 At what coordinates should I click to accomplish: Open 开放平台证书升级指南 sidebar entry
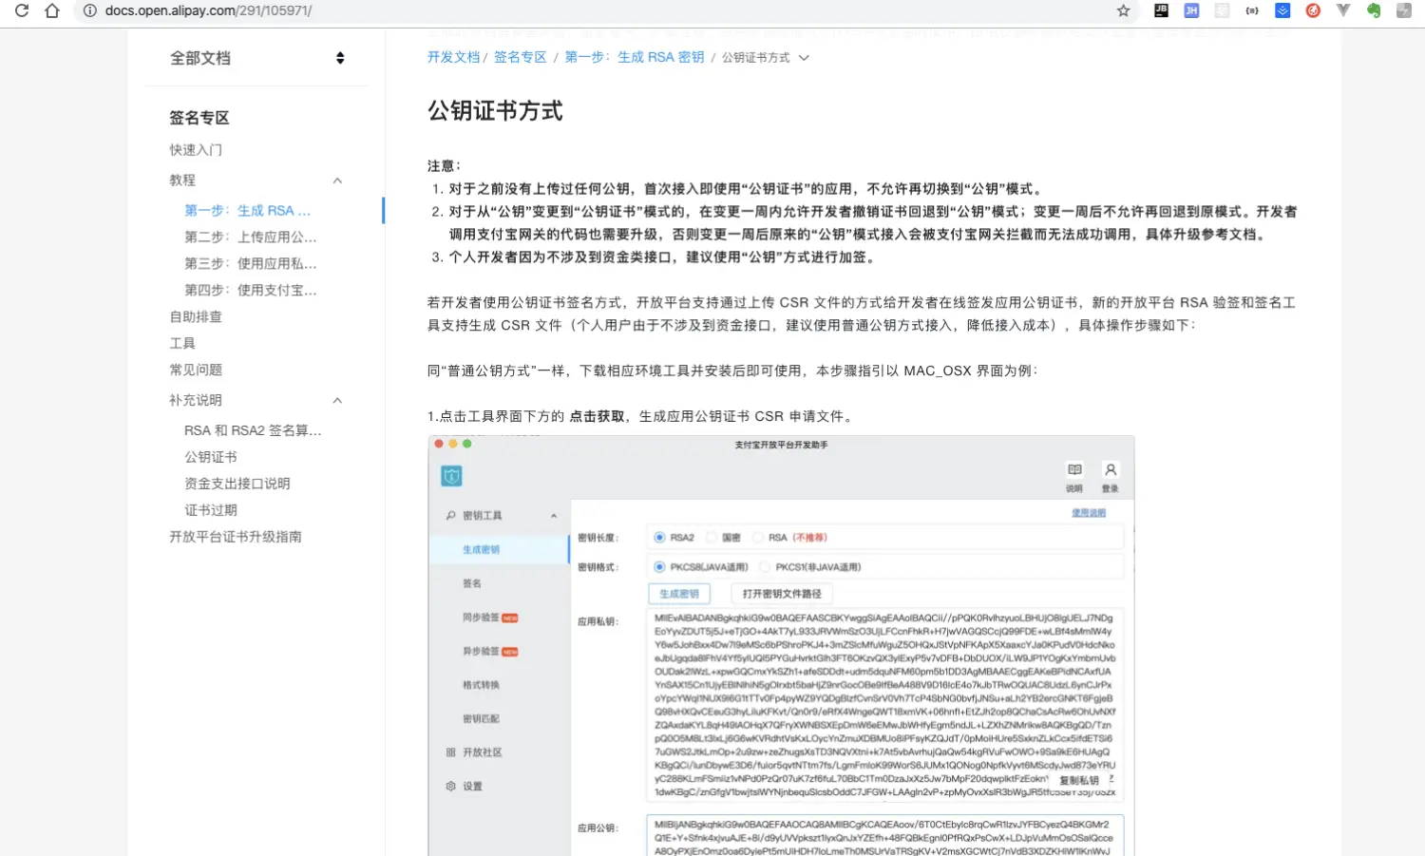coord(236,537)
